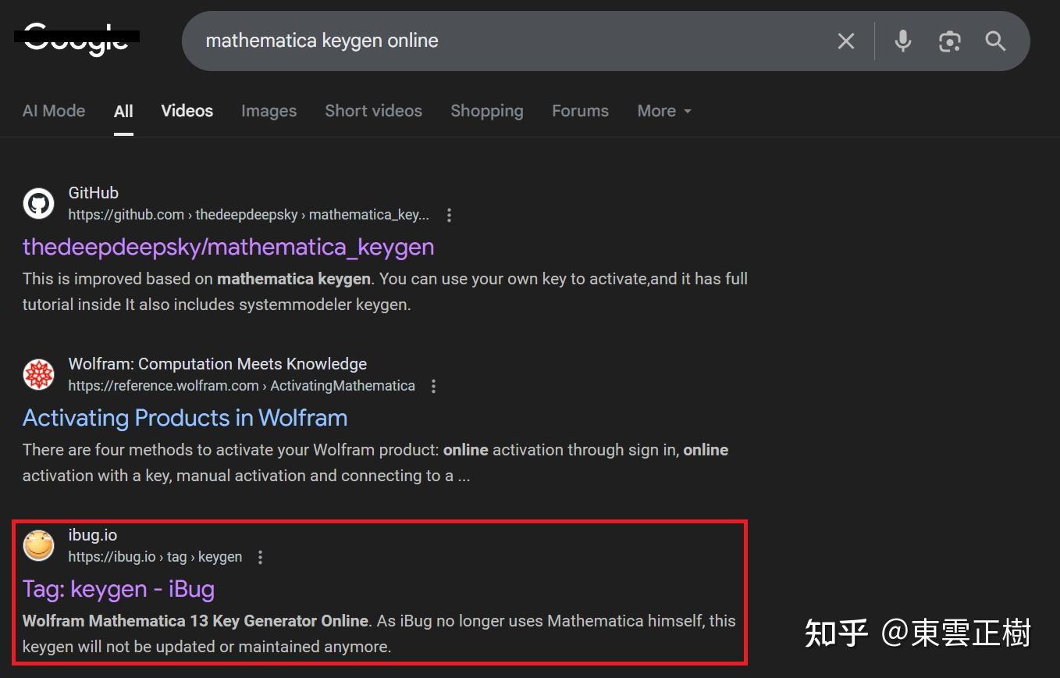Viewport: 1060px width, 678px height.
Task: Click the ibug.io avatar favicon
Action: coord(38,546)
